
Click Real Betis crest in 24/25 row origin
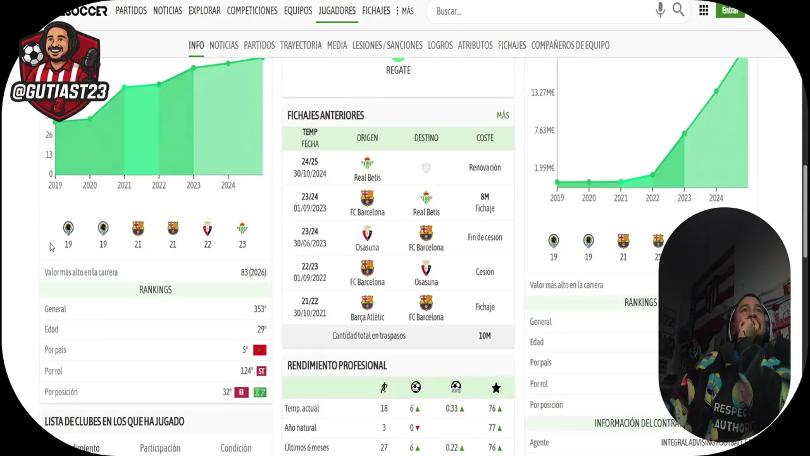(367, 163)
